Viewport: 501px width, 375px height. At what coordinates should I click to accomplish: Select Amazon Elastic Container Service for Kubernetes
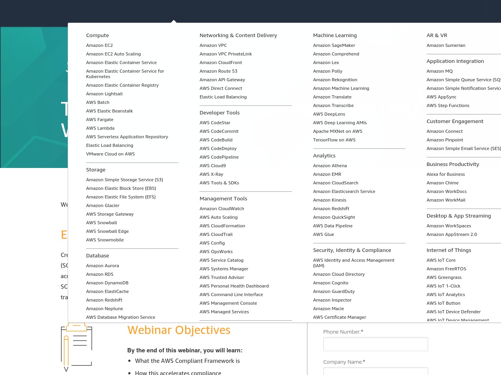tap(125, 74)
